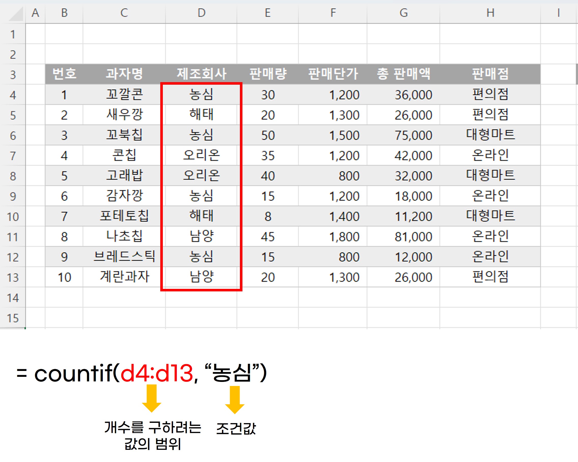Click the select-all corner triangle
Screen dimensions: 578x462
pyautogui.click(x=16, y=13)
